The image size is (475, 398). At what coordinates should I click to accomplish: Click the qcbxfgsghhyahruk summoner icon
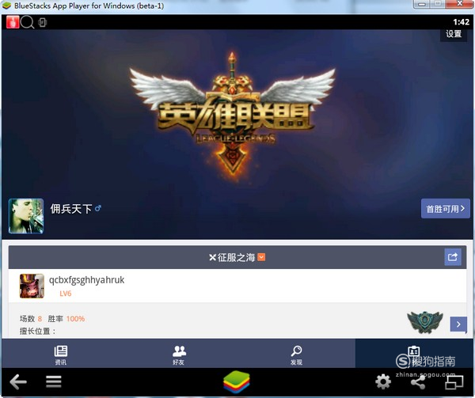coord(32,286)
